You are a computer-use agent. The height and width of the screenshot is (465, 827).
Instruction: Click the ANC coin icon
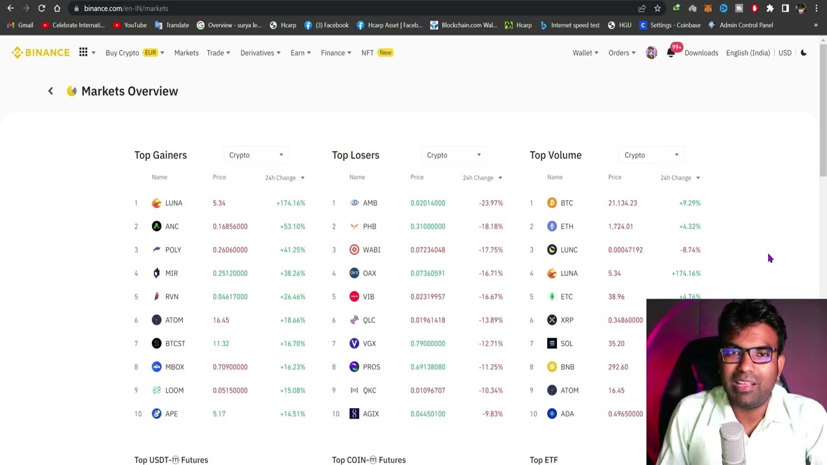(156, 226)
